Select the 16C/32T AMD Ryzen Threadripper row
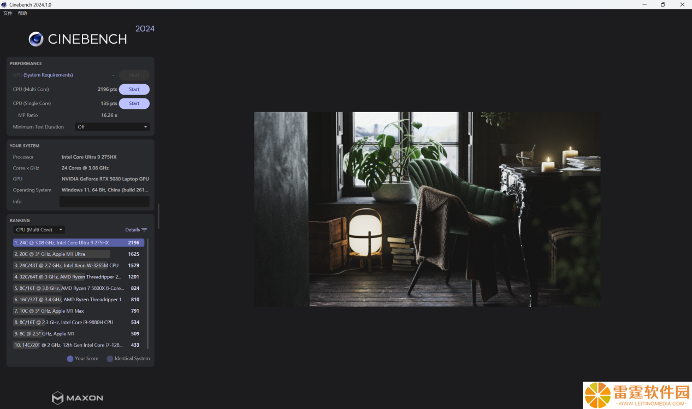The width and height of the screenshot is (692, 409). click(79, 300)
